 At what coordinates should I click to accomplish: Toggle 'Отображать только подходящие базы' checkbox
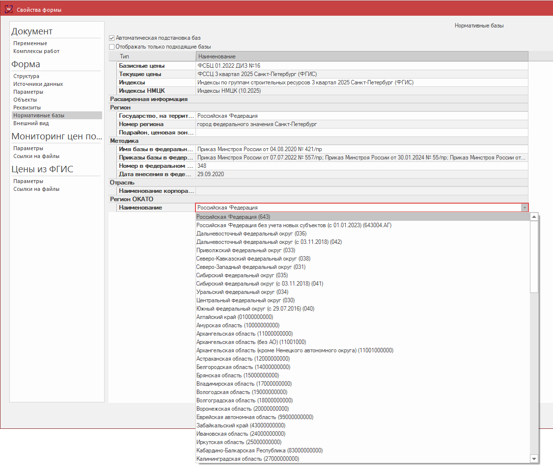[112, 47]
